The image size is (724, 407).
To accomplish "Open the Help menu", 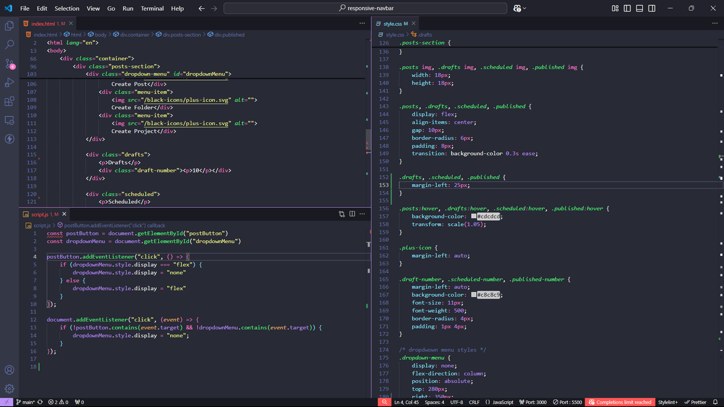I will [177, 8].
